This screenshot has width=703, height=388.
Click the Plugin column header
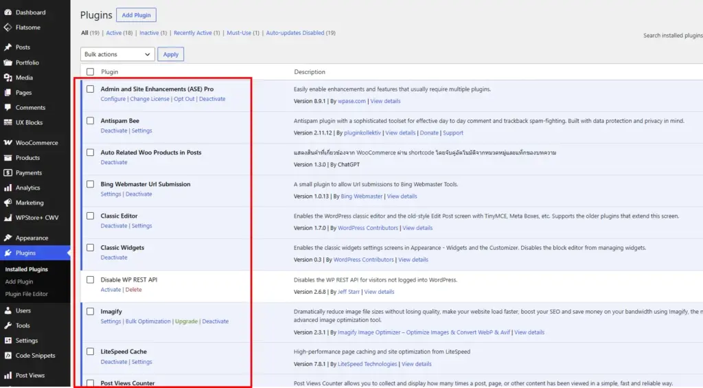[x=109, y=72]
